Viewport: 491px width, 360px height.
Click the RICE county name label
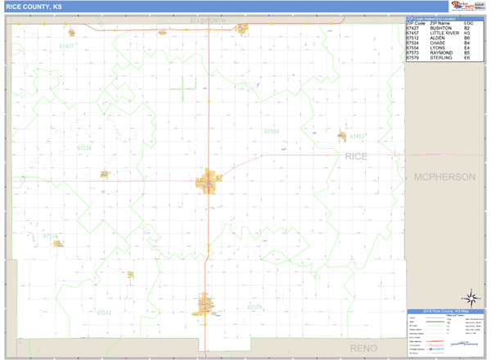click(x=356, y=156)
